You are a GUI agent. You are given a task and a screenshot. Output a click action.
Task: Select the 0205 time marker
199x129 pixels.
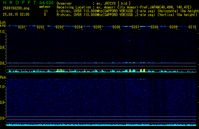[97, 27]
